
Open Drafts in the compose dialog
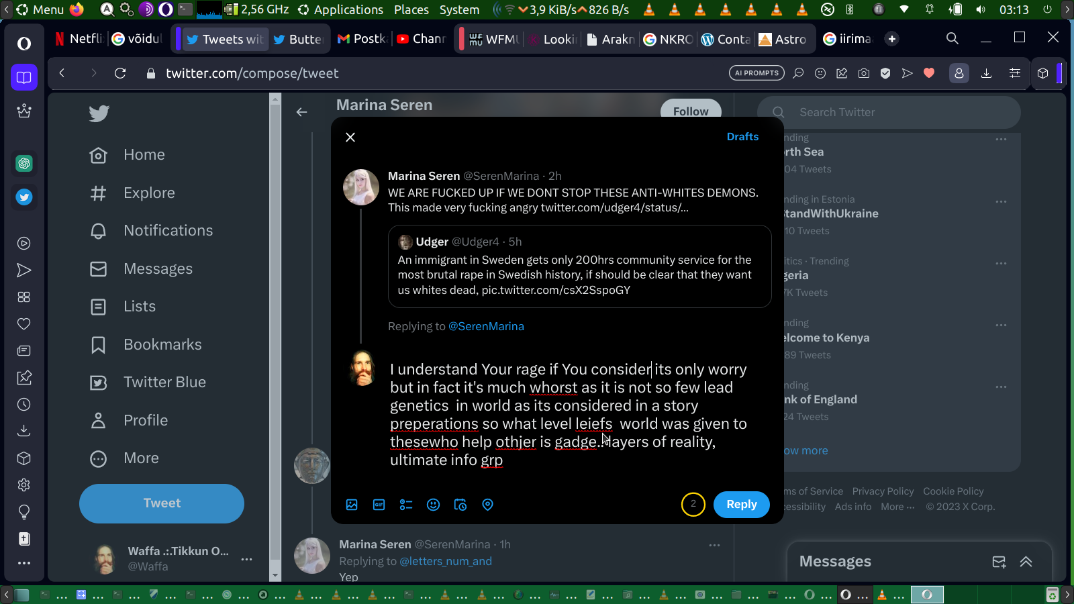pos(742,137)
